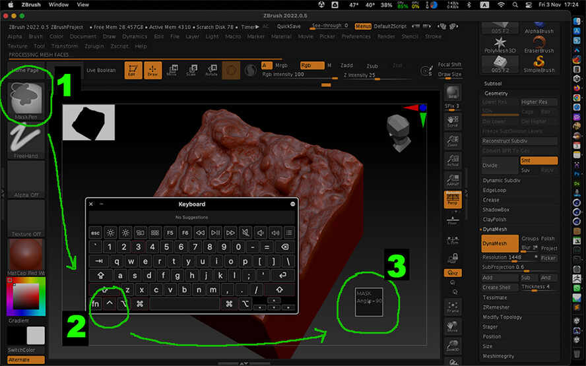
Task: Open the Zplugin menu
Action: 93,46
